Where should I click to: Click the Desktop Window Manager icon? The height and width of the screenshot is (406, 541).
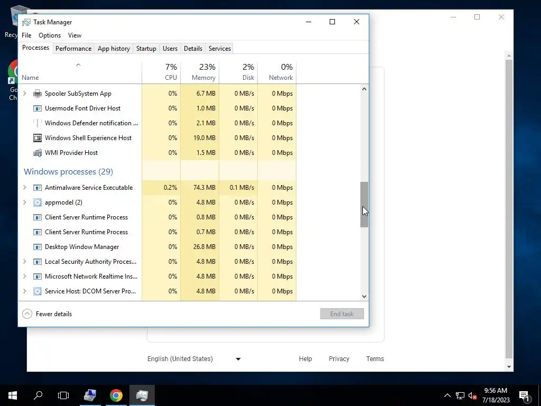tap(38, 247)
